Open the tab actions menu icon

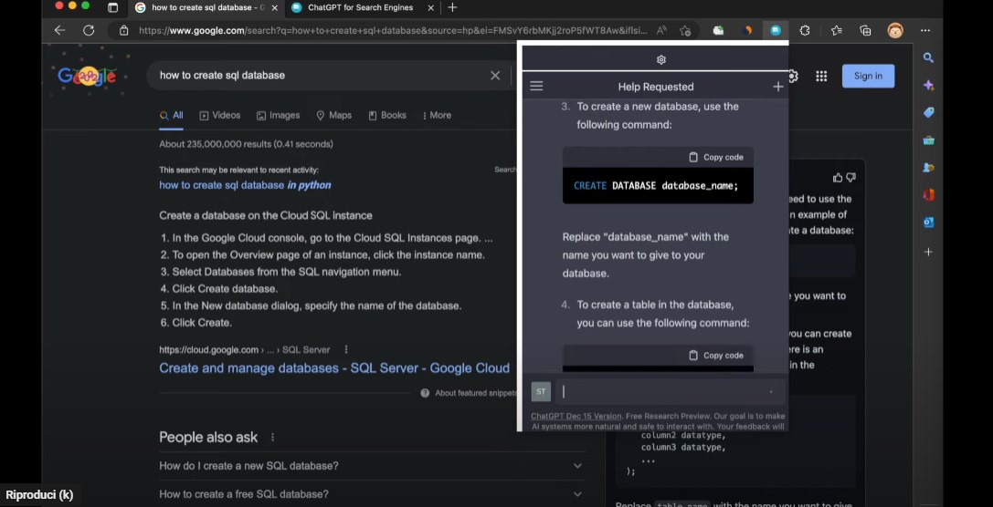[112, 7]
